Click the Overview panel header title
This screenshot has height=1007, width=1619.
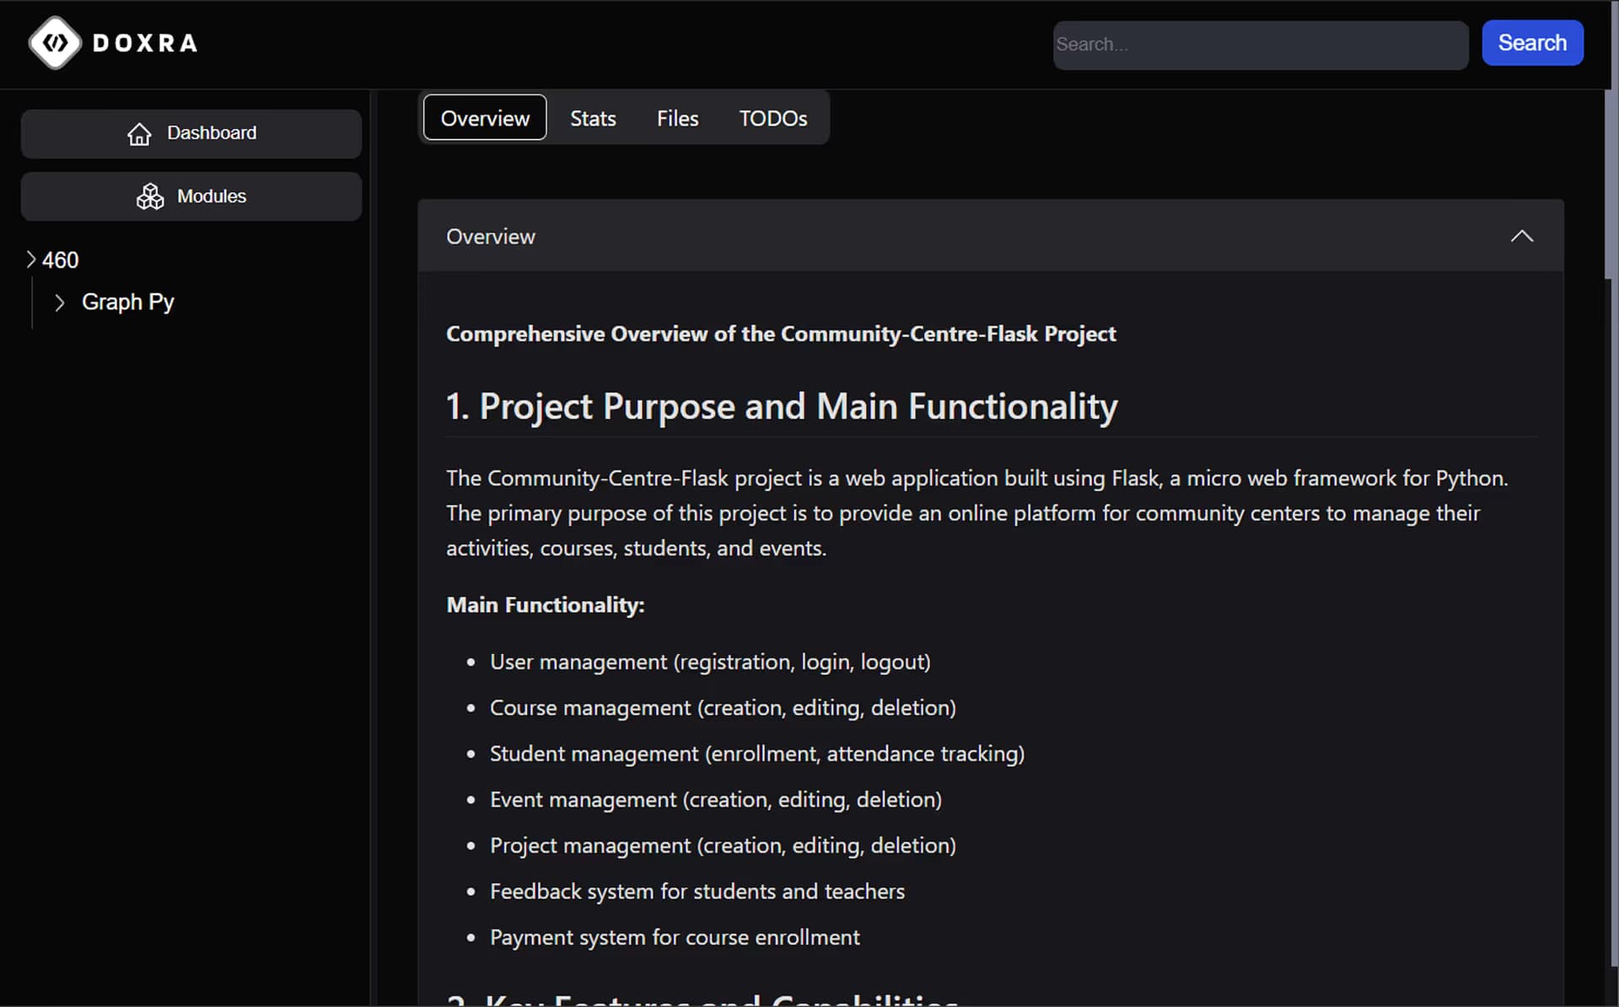pyautogui.click(x=490, y=237)
